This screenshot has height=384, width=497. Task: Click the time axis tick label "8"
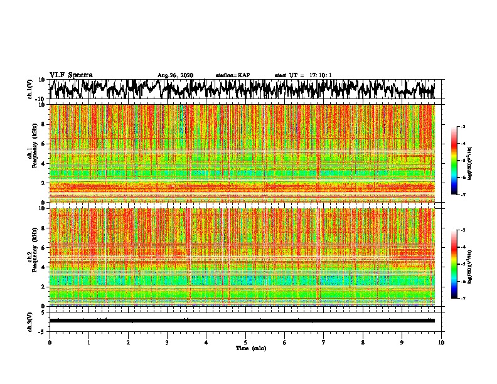[363, 343]
